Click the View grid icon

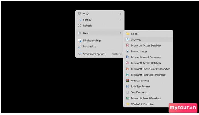80,14
